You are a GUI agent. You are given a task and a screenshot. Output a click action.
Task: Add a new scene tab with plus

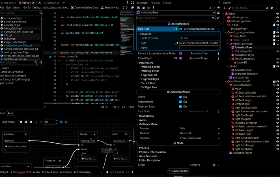click(x=64, y=3)
